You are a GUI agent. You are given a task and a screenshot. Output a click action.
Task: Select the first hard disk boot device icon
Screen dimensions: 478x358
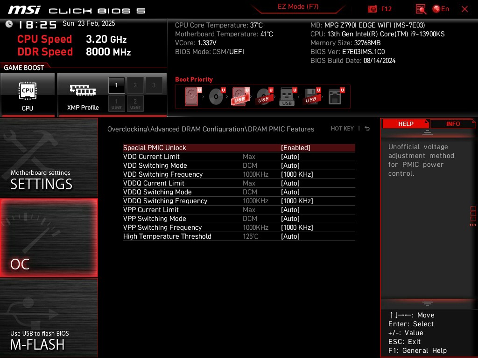click(193, 96)
